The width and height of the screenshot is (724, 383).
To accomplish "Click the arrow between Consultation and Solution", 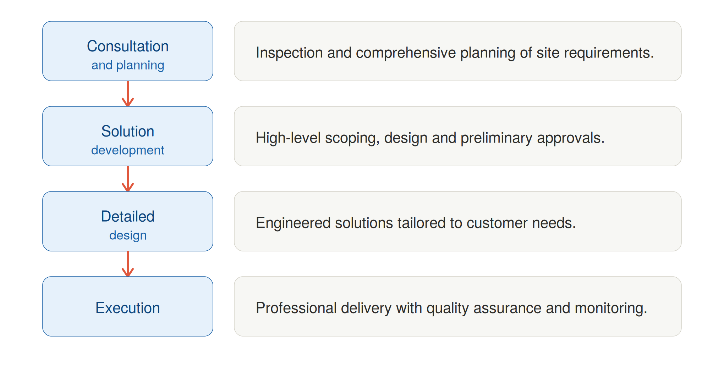I will coord(128,94).
